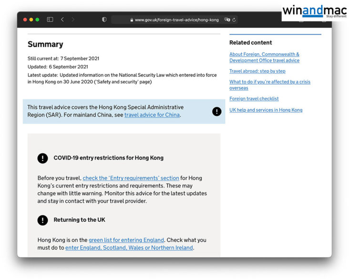Open enter England, Scotland, Wales or Northern Ireland link

pos(129,248)
